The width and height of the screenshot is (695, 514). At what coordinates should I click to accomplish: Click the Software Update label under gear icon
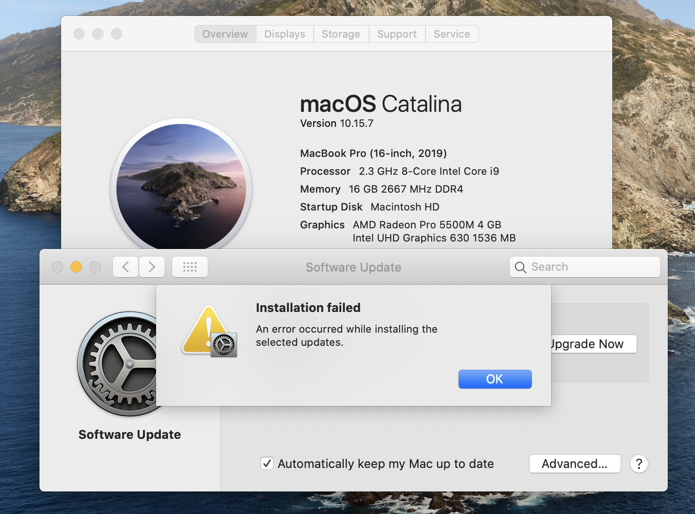pyautogui.click(x=130, y=435)
